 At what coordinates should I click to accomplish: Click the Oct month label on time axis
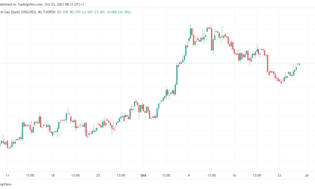click(x=143, y=175)
